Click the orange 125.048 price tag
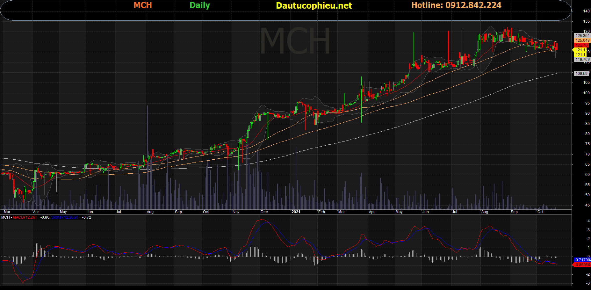 click(x=582, y=40)
